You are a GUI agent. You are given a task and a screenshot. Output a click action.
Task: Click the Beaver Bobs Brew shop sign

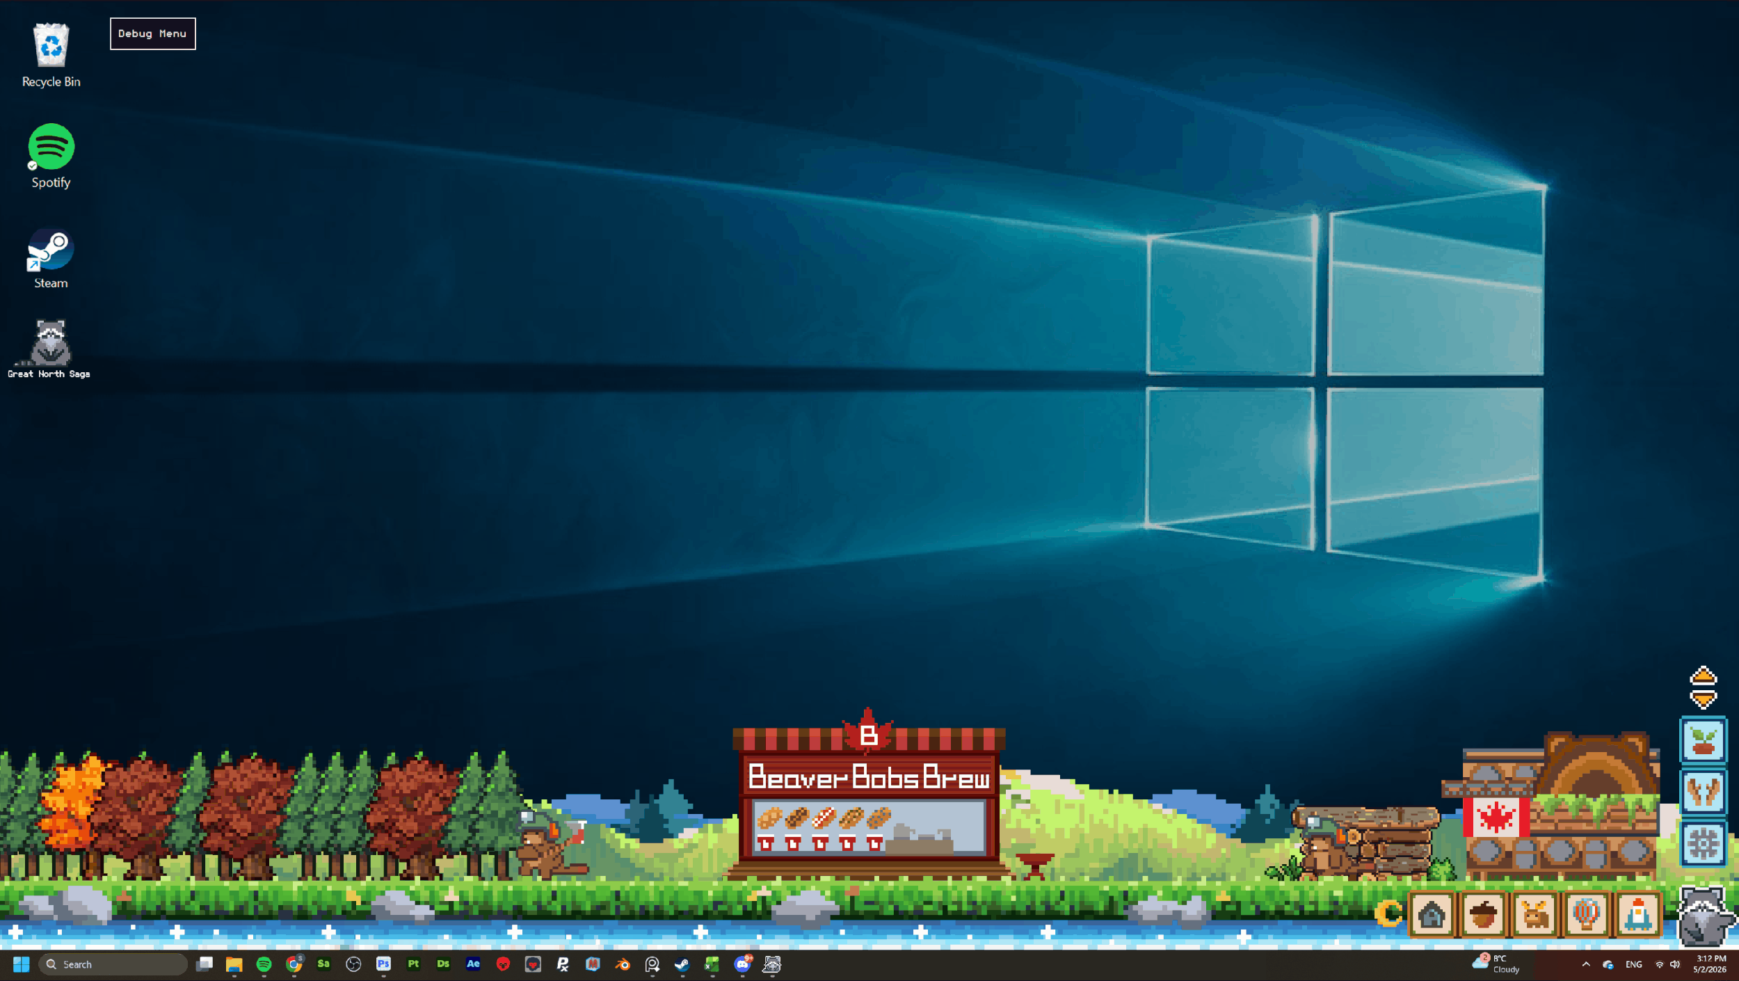869,777
